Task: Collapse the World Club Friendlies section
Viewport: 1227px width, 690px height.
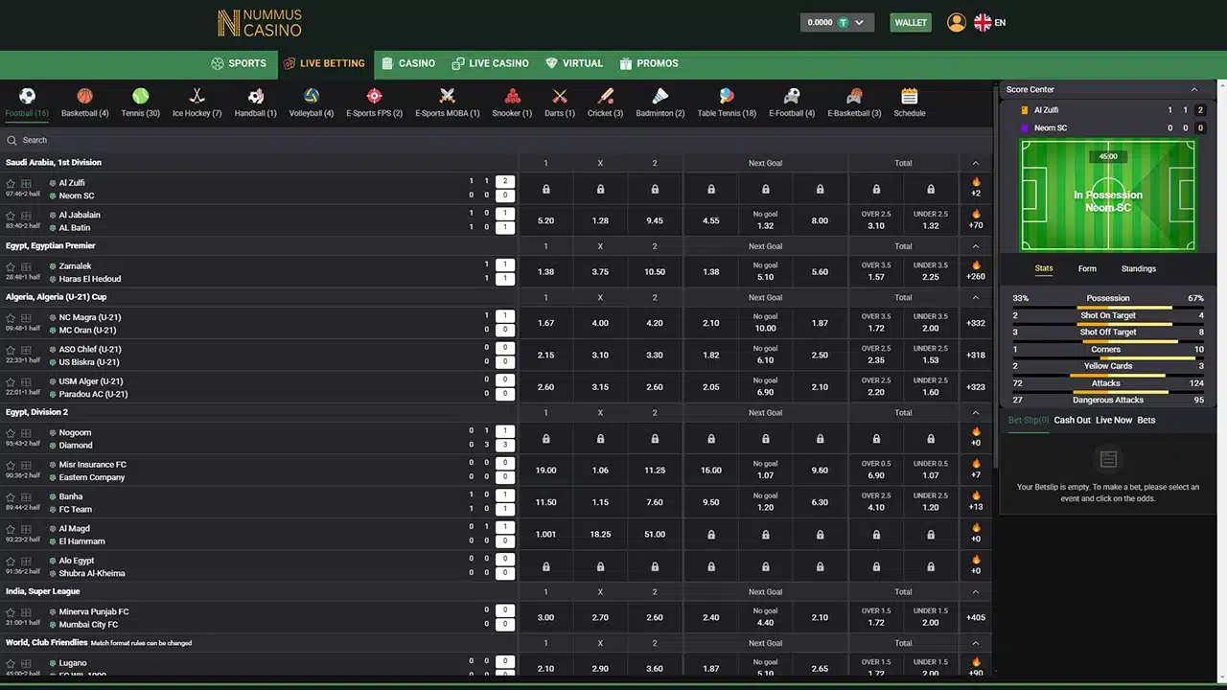Action: tap(976, 643)
